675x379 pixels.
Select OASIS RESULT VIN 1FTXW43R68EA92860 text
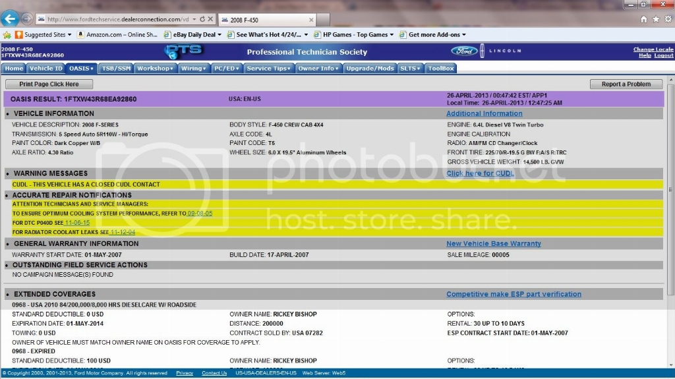pos(74,99)
